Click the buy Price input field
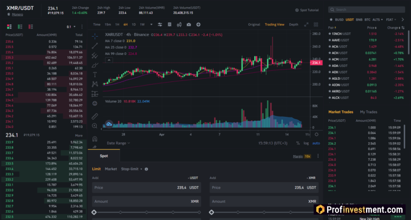411x220 pixels. click(147, 188)
